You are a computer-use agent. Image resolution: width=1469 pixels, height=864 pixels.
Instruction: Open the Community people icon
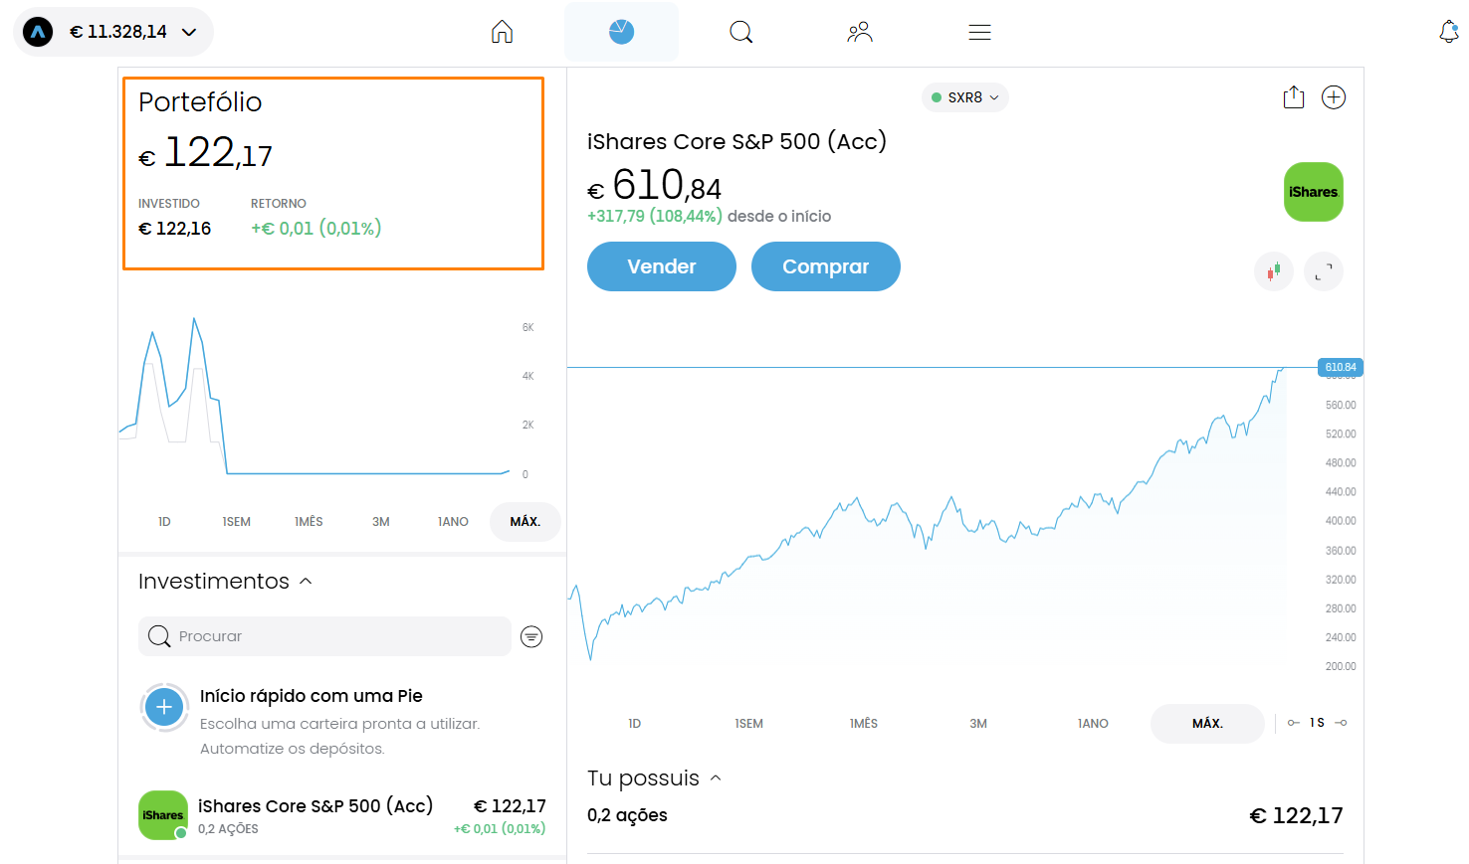click(860, 32)
